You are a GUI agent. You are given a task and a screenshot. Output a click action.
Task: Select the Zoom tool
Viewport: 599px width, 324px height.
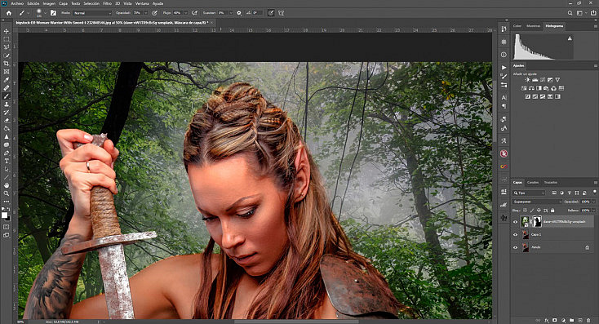pyautogui.click(x=6, y=193)
